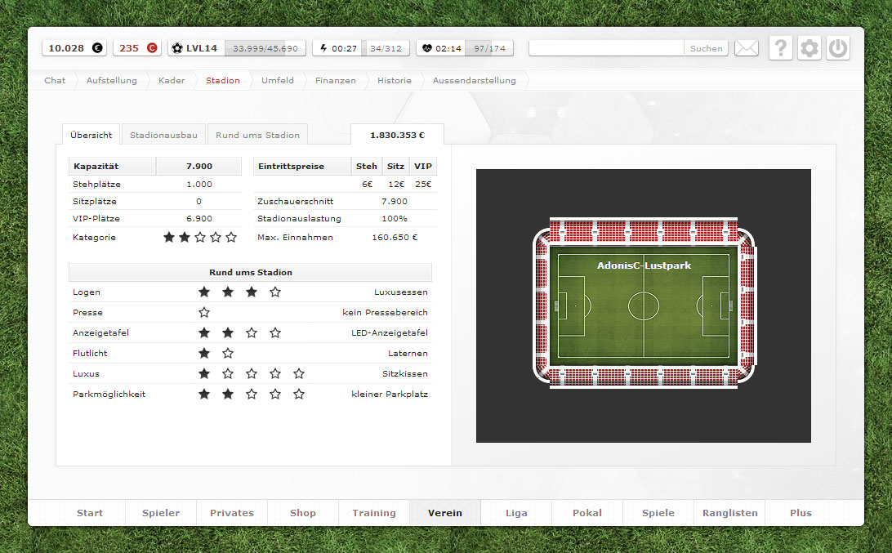Click the soccer ball level icon
Screen dimensions: 892x553
click(x=177, y=48)
